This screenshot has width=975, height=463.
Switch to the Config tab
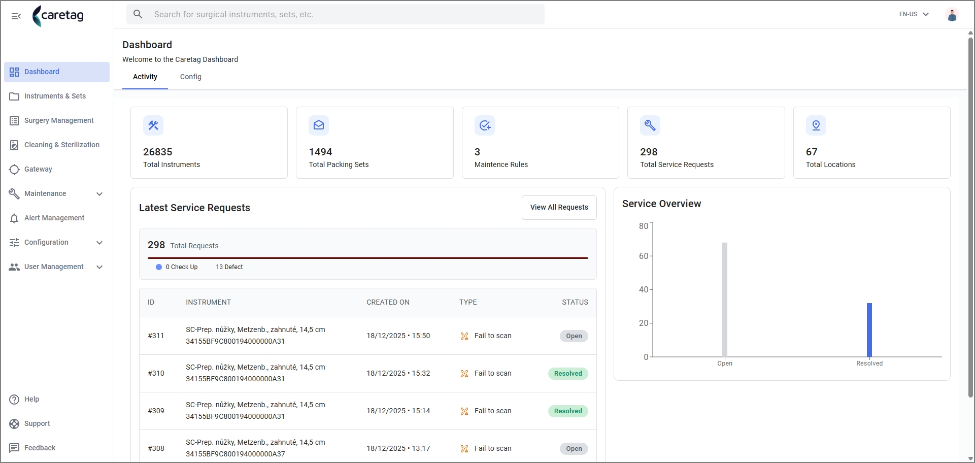[x=191, y=77]
